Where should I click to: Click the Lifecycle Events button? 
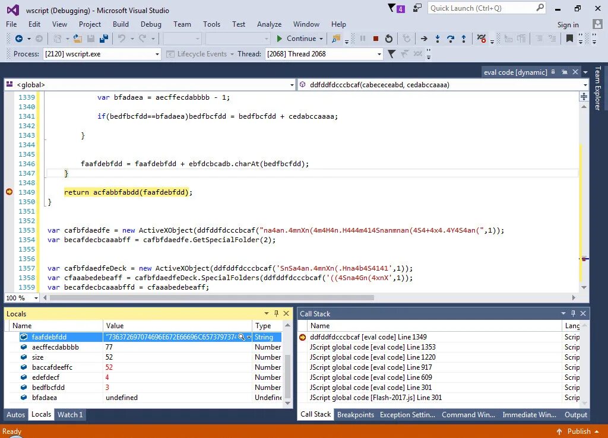(x=200, y=54)
